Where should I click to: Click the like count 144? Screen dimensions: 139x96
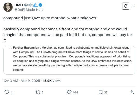click(75, 92)
